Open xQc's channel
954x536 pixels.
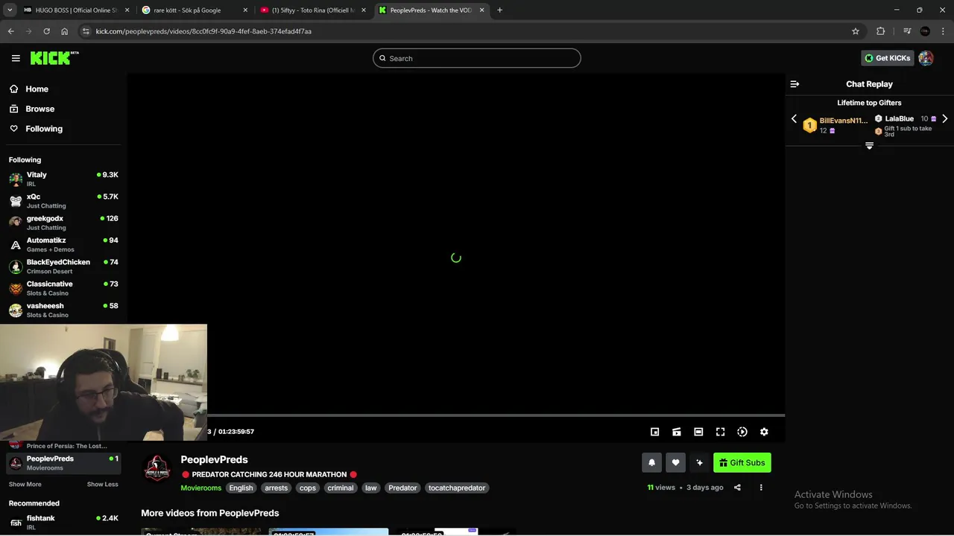(63, 201)
